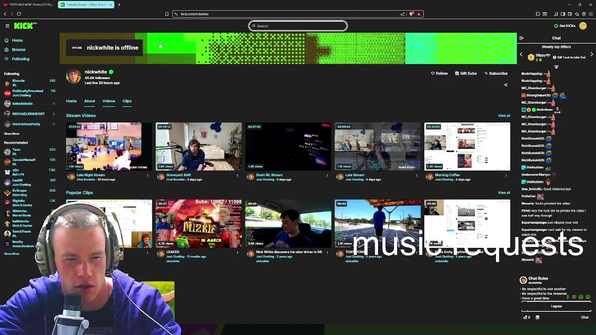Open MICHAELONHEART in the Following list
The height and width of the screenshot is (335, 596).
(29, 114)
